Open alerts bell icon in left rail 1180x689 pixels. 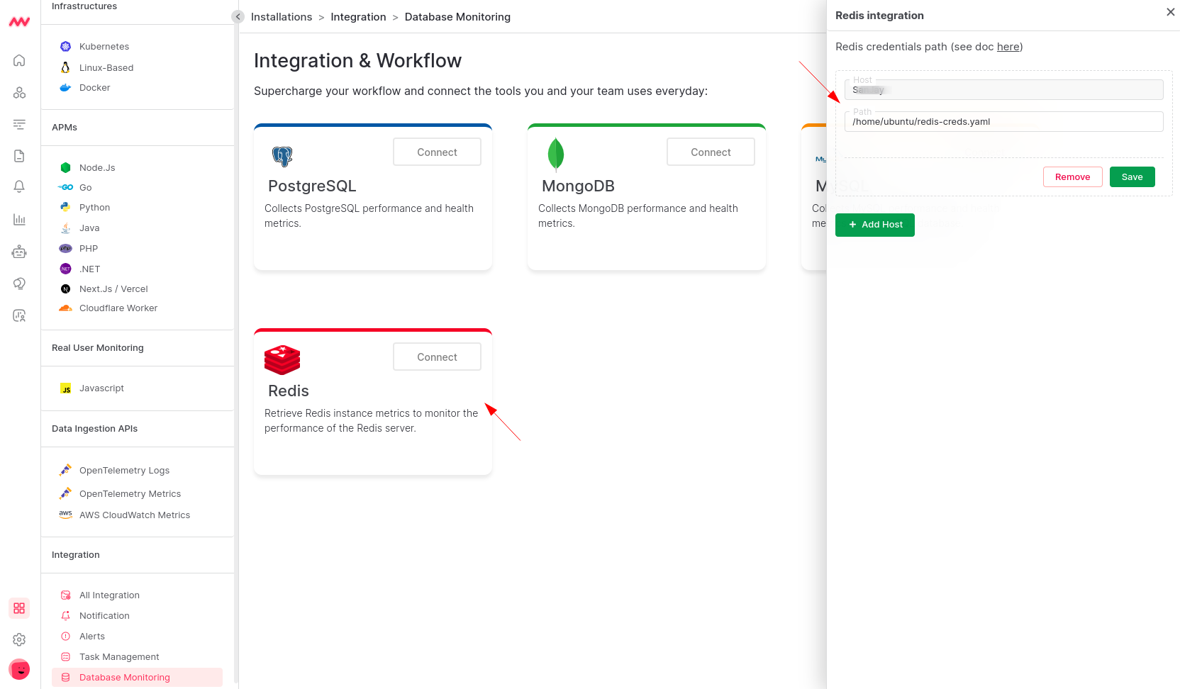click(19, 186)
